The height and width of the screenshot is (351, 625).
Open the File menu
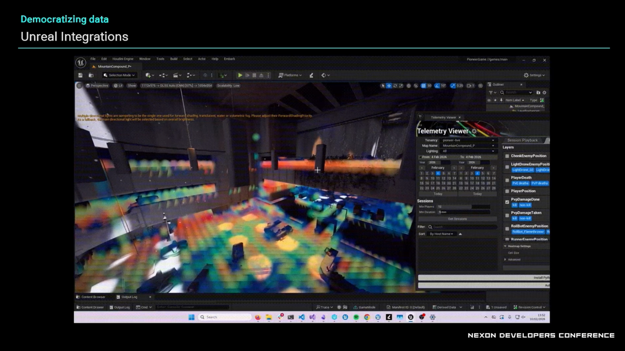(93, 59)
